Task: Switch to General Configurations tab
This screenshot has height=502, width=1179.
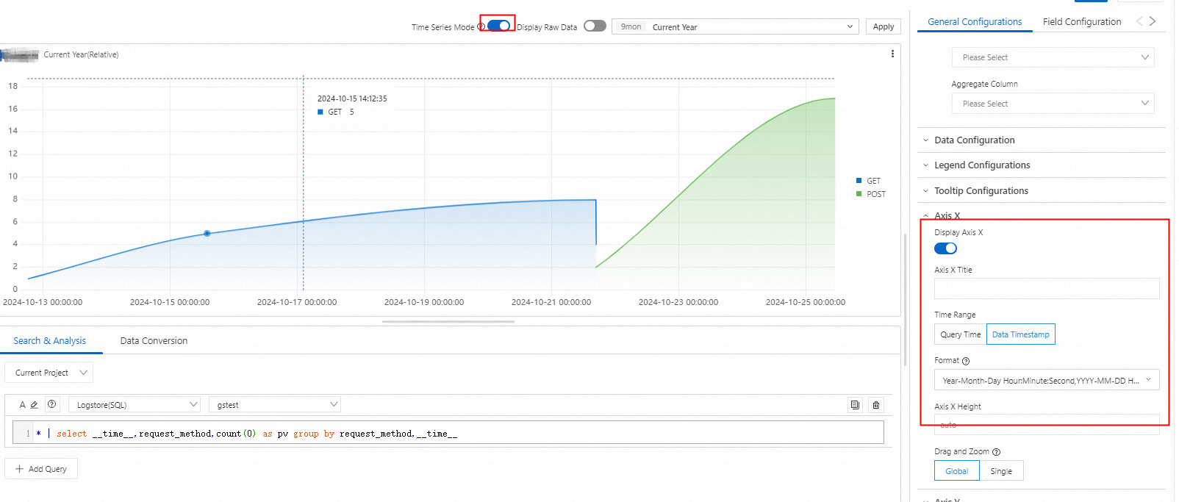Action: point(975,21)
